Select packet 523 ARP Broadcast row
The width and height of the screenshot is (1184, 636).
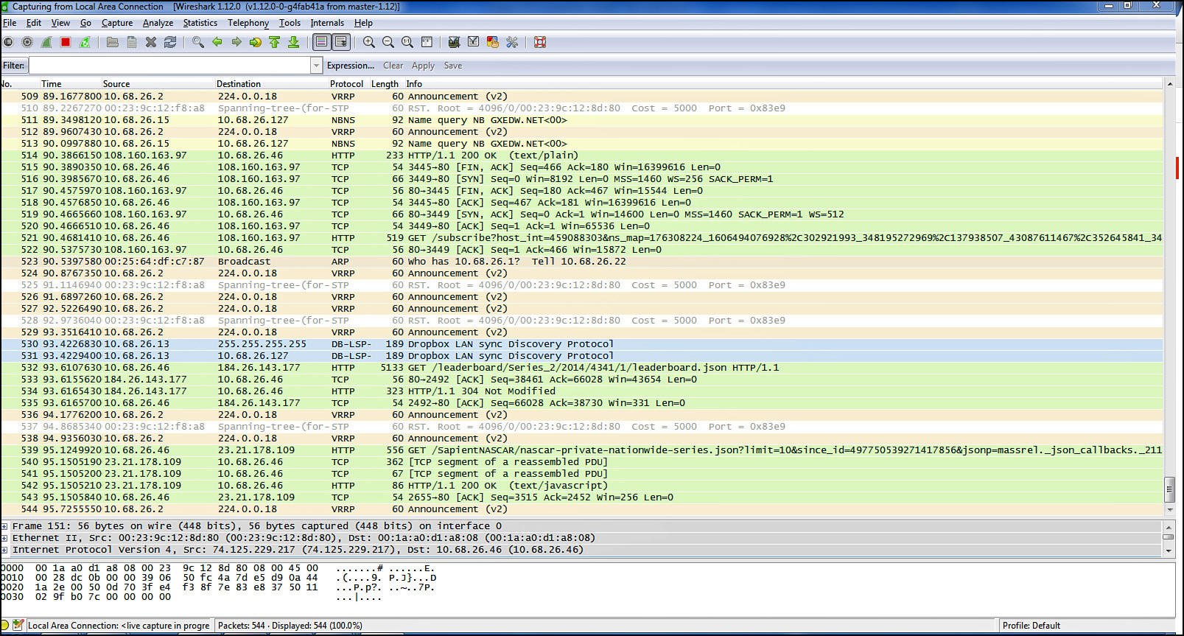tap(582, 262)
